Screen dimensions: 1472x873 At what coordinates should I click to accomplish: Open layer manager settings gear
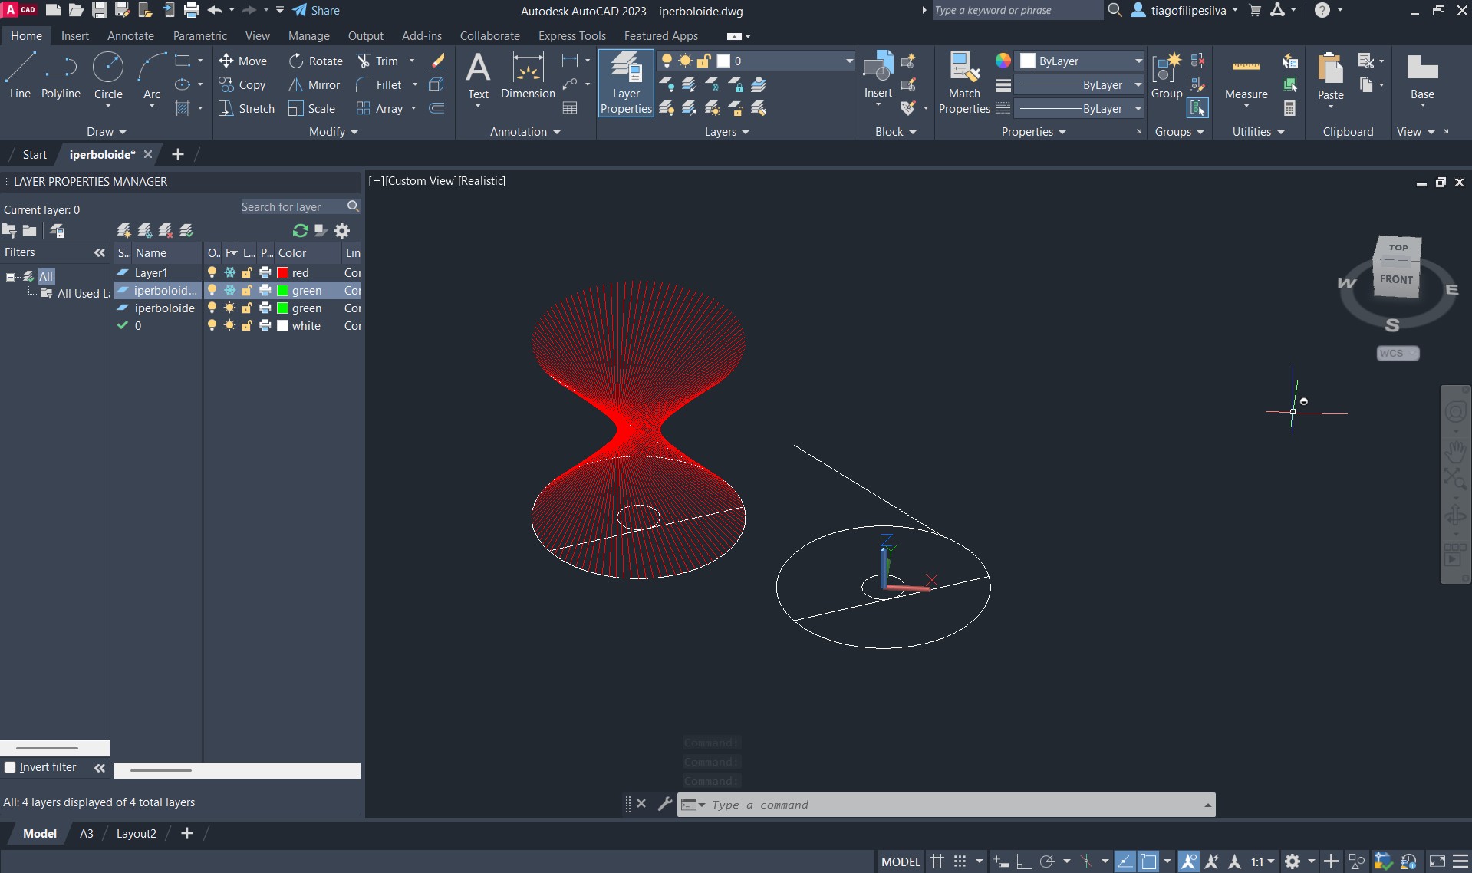[x=342, y=231]
